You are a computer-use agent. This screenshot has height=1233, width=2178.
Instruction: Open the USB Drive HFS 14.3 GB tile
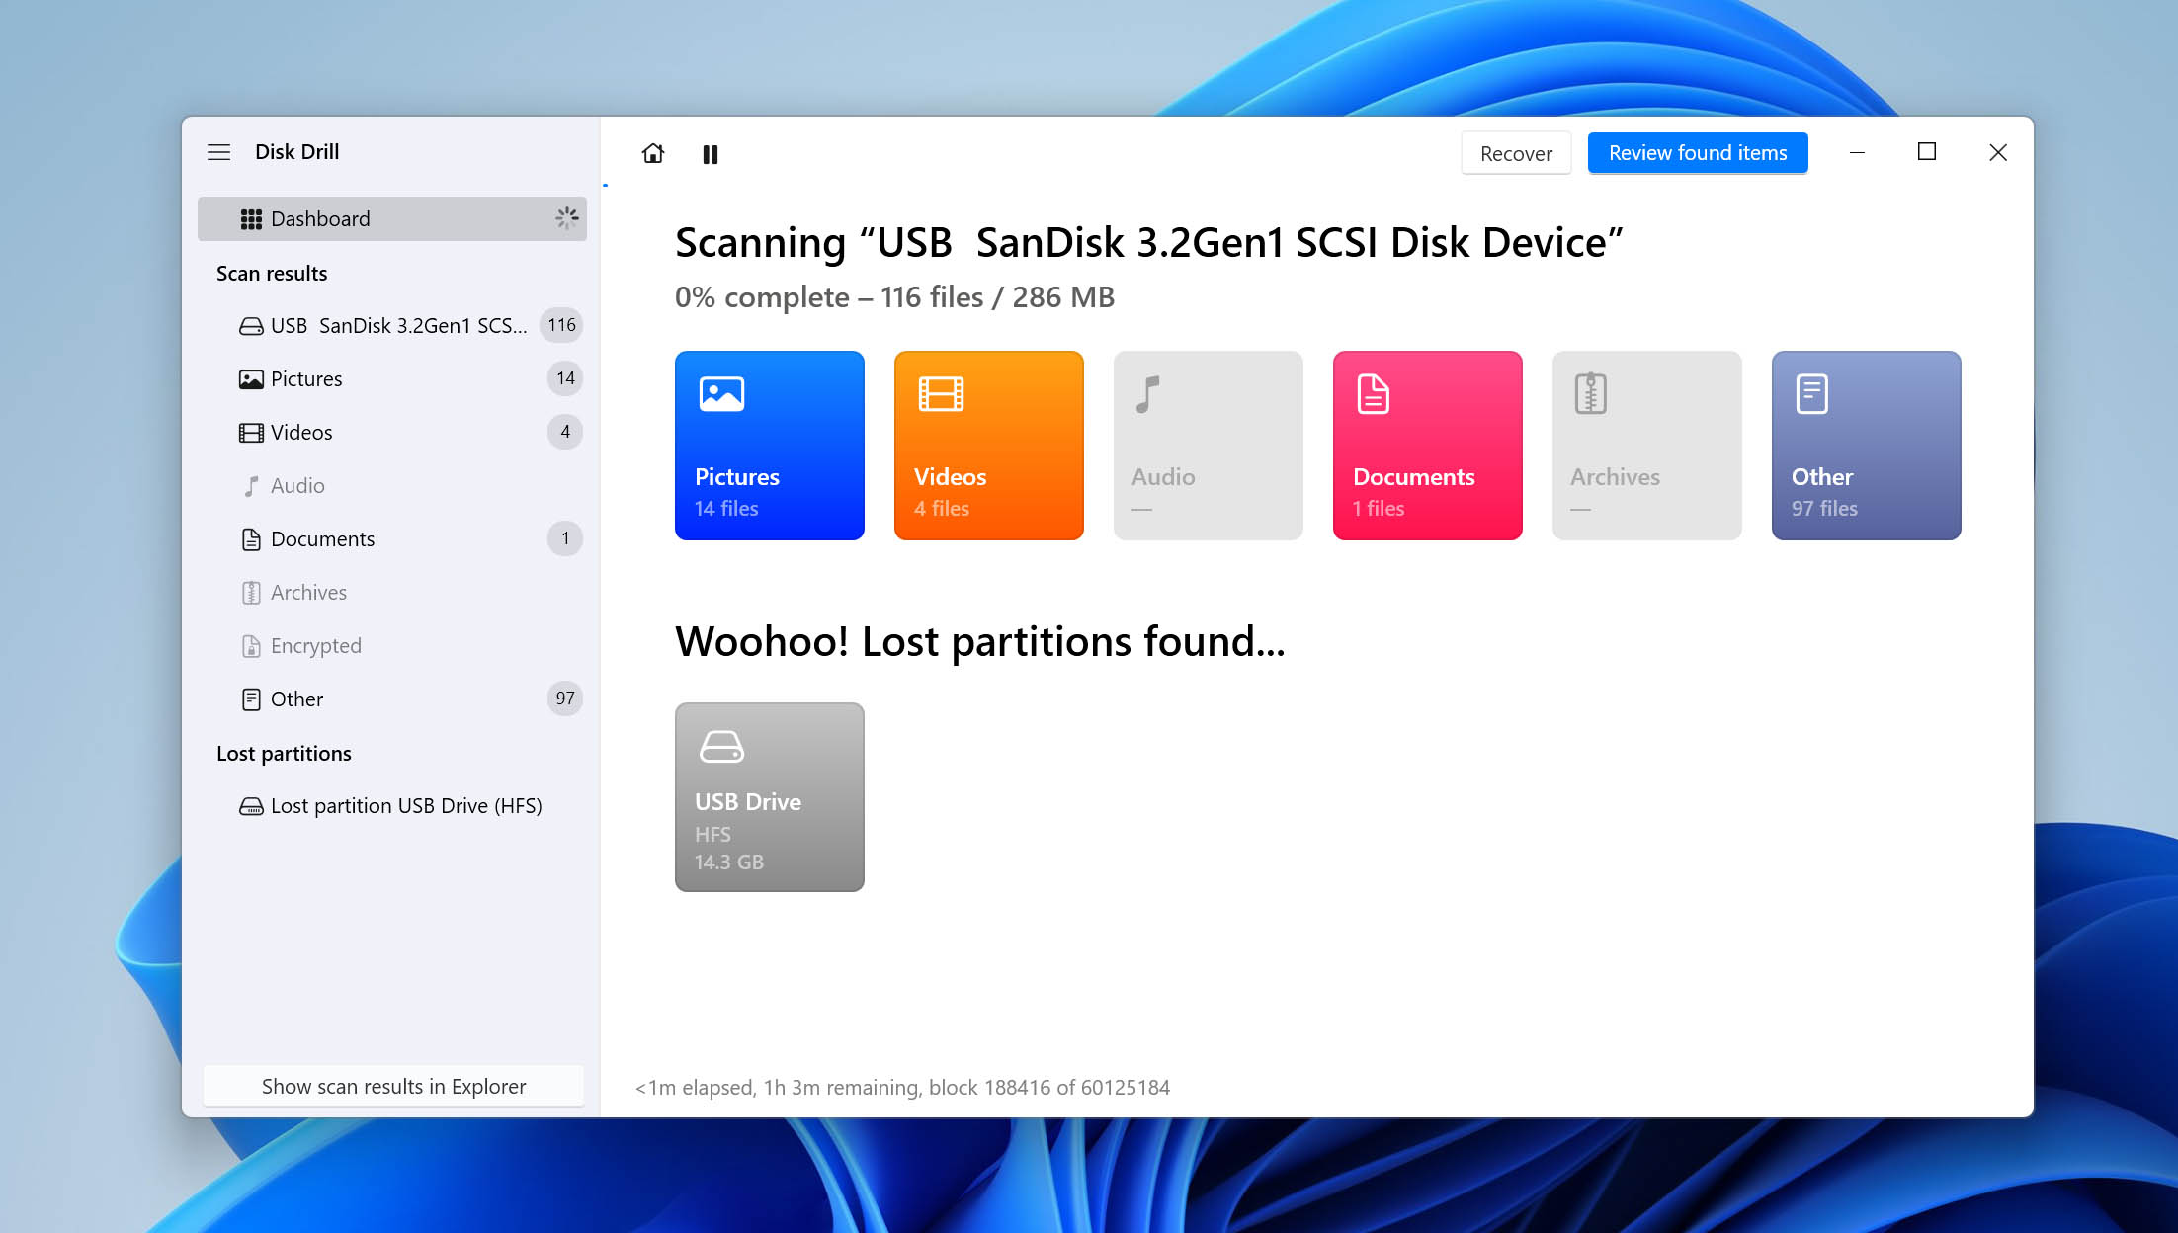coord(770,797)
